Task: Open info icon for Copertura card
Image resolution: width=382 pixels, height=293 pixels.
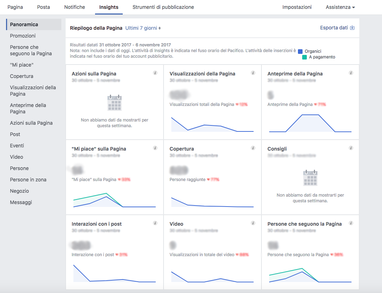Action: 253,148
